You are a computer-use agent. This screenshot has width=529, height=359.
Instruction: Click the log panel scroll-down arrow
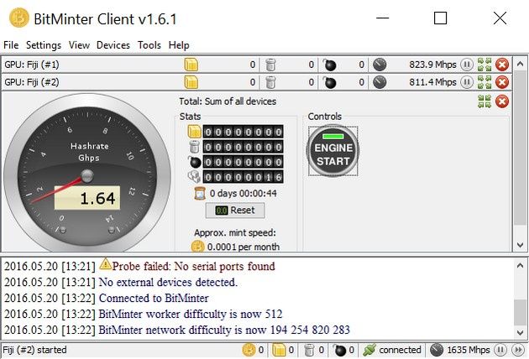(x=520, y=333)
